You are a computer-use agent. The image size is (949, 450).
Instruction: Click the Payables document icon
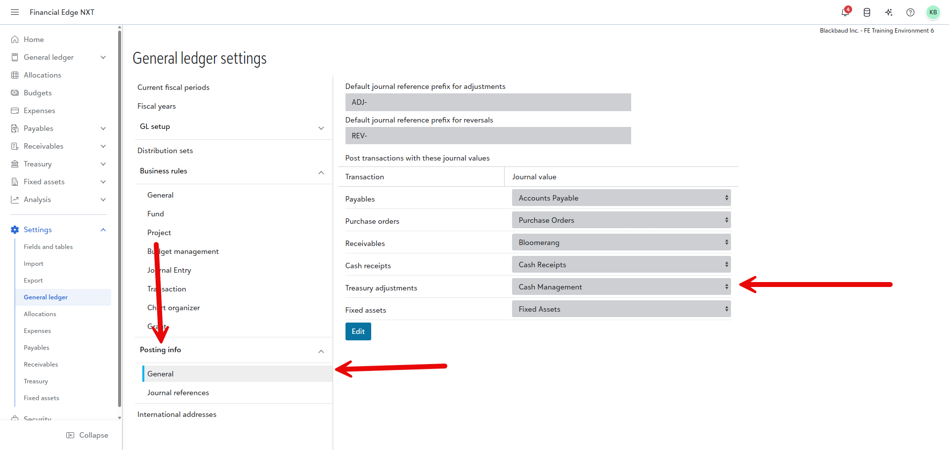[x=15, y=128]
